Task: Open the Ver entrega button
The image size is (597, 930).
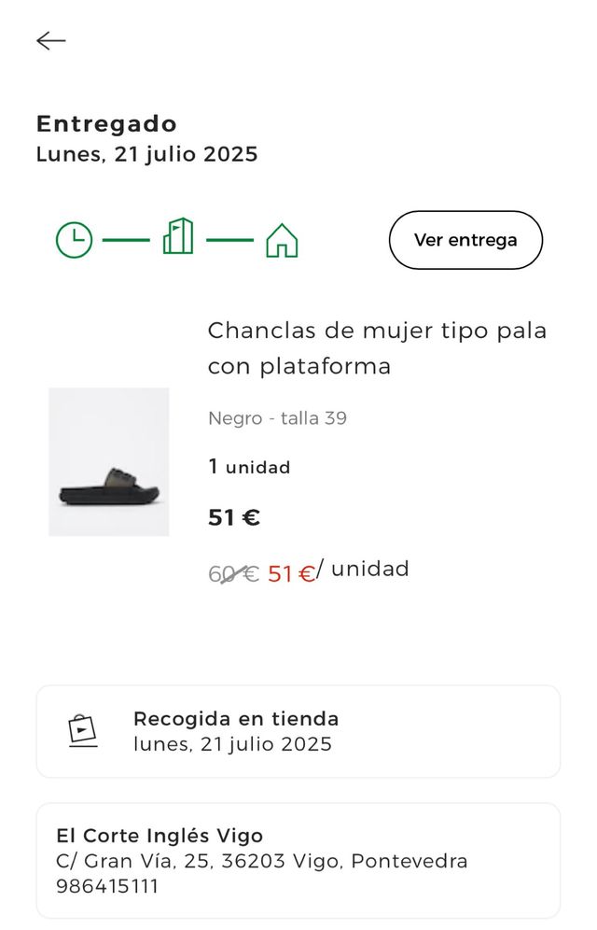Action: (465, 240)
